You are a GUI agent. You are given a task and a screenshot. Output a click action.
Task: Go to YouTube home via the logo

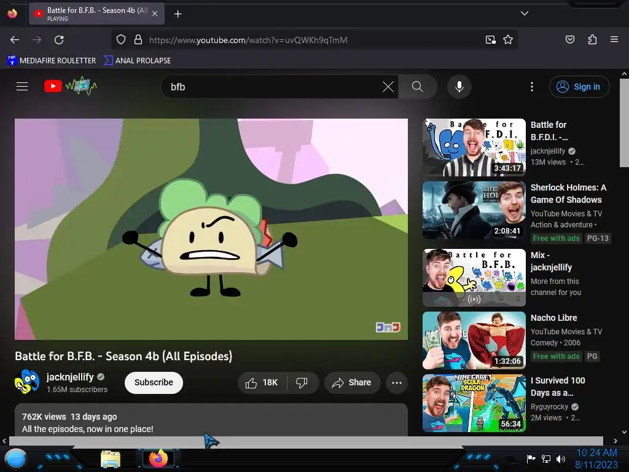tap(70, 86)
